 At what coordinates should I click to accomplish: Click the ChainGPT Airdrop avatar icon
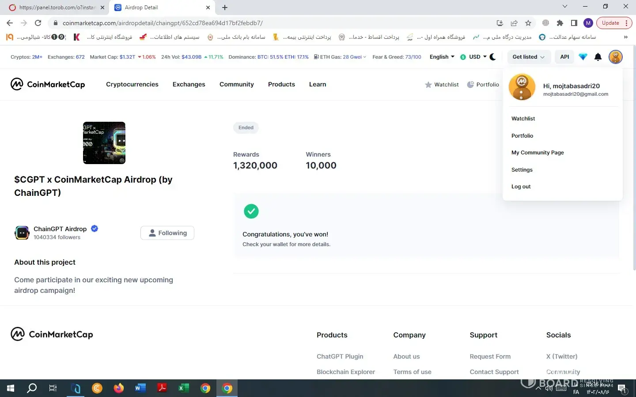(22, 232)
